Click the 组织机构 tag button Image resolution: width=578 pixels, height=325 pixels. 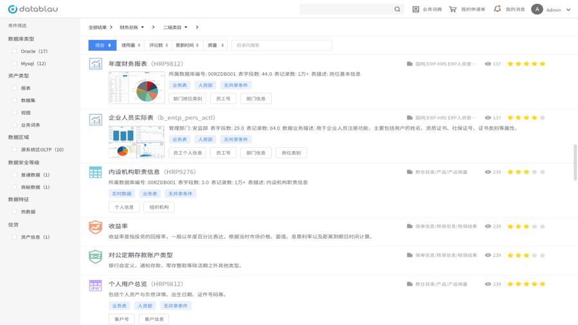coord(159,207)
